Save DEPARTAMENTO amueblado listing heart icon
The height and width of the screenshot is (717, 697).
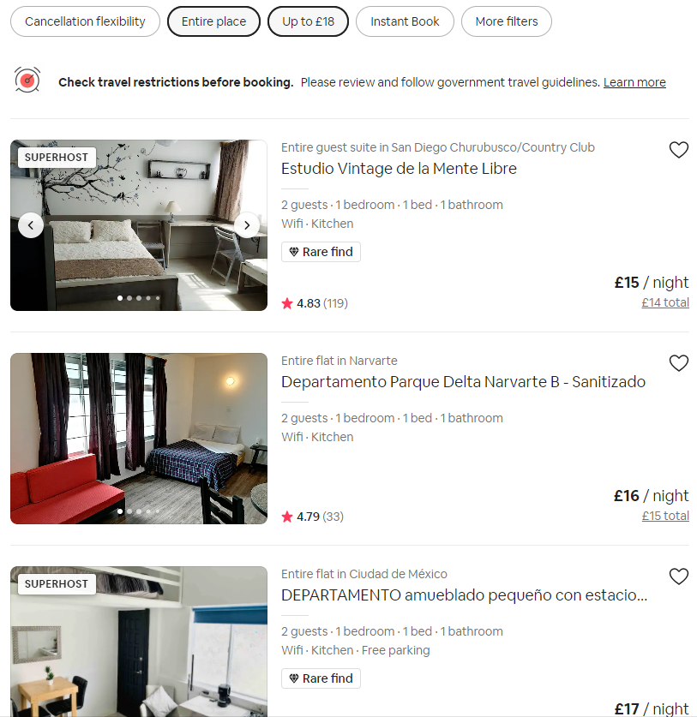coord(679,577)
